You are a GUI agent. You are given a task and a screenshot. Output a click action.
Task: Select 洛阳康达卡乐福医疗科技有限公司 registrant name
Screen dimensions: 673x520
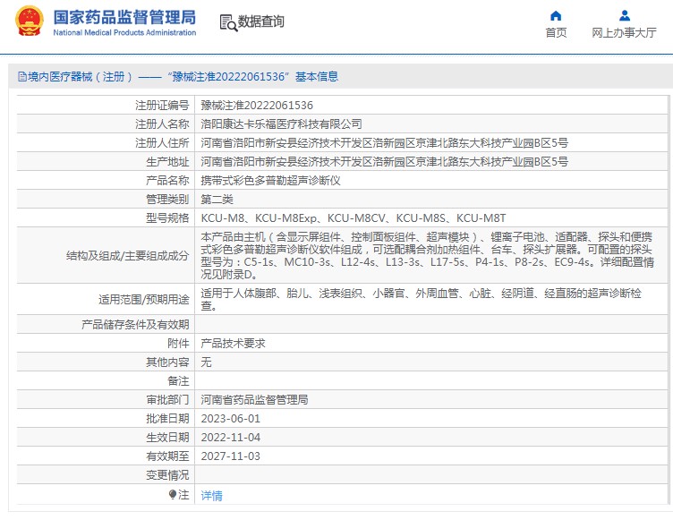coord(282,124)
